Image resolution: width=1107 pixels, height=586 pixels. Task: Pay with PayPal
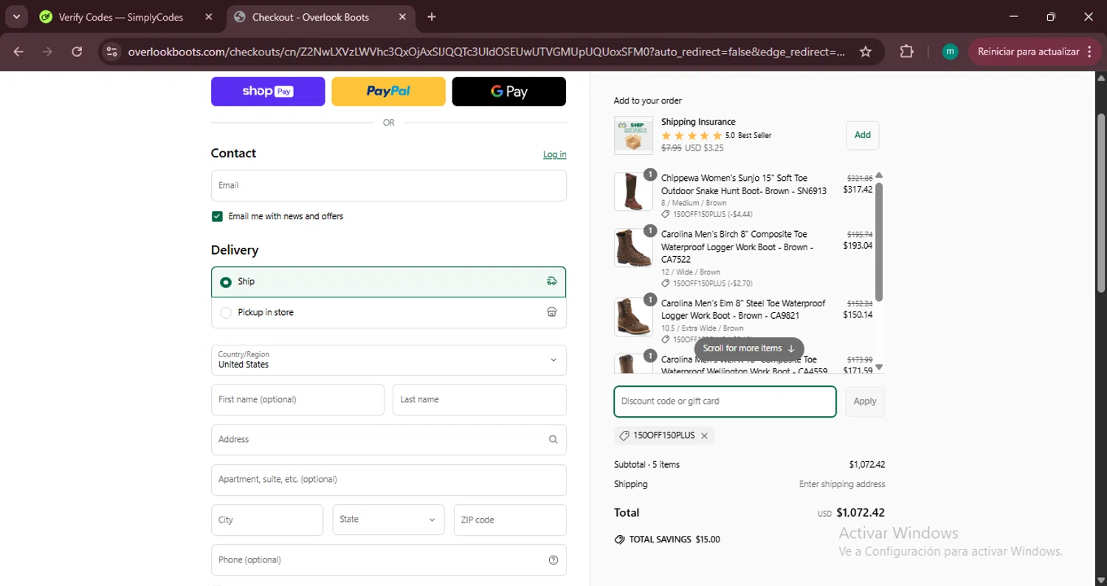tap(388, 92)
